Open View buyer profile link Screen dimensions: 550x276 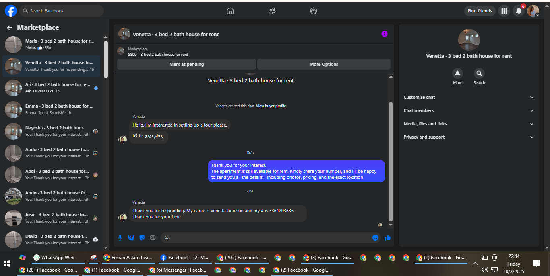271,106
